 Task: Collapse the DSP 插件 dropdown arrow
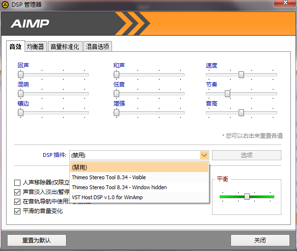[x=204, y=155]
